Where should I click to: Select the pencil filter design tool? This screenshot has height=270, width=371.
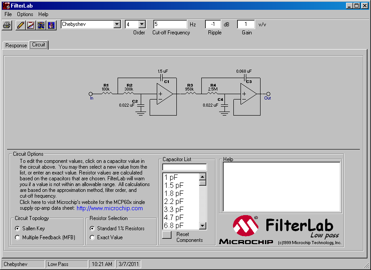20,25
